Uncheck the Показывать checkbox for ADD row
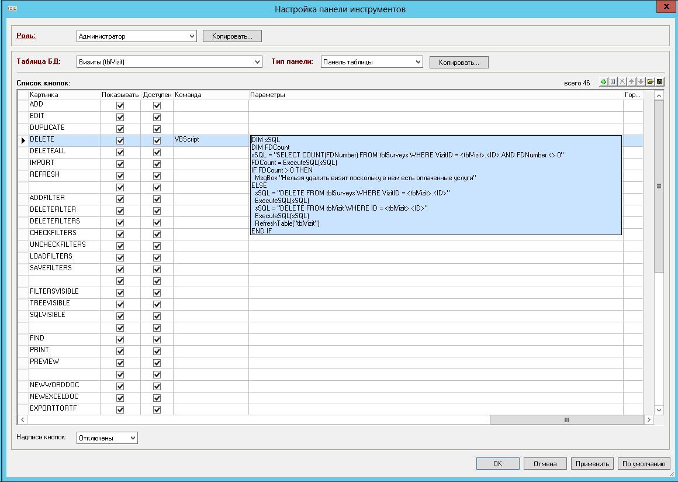678x482 pixels. (x=120, y=106)
